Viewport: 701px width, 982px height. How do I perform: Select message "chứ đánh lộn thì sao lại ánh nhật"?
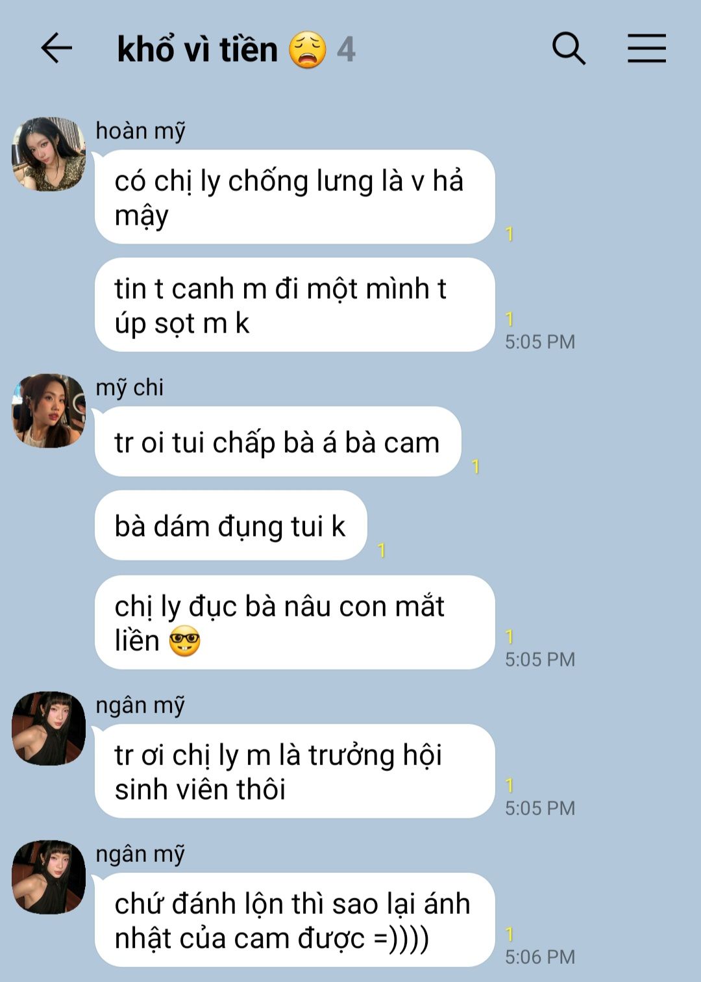[295, 920]
